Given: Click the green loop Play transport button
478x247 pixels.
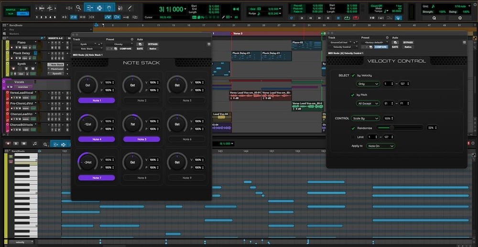Looking at the screenshot, I should 347,18.
